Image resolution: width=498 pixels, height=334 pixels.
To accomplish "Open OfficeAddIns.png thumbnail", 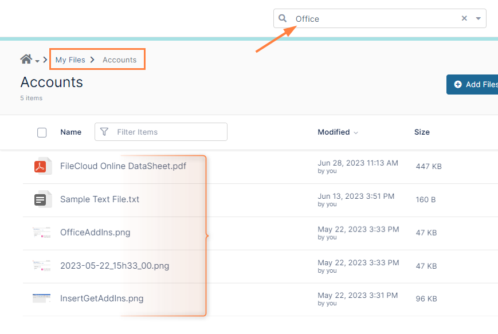I will (42, 233).
